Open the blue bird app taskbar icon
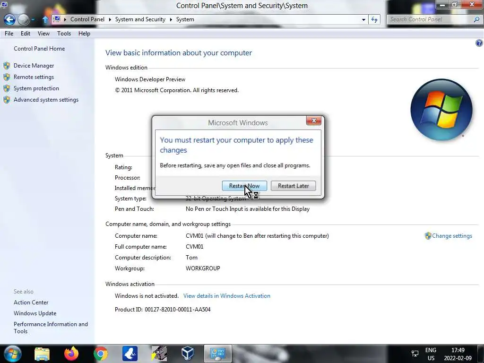484x363 pixels. tap(130, 354)
